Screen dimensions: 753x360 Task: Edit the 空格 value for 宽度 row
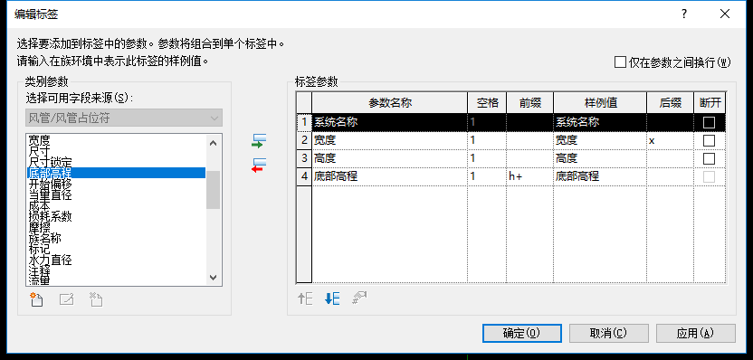(x=487, y=140)
